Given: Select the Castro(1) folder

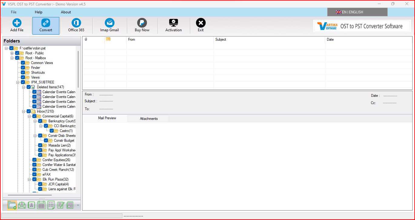Looking at the screenshot, I should pos(66,131).
